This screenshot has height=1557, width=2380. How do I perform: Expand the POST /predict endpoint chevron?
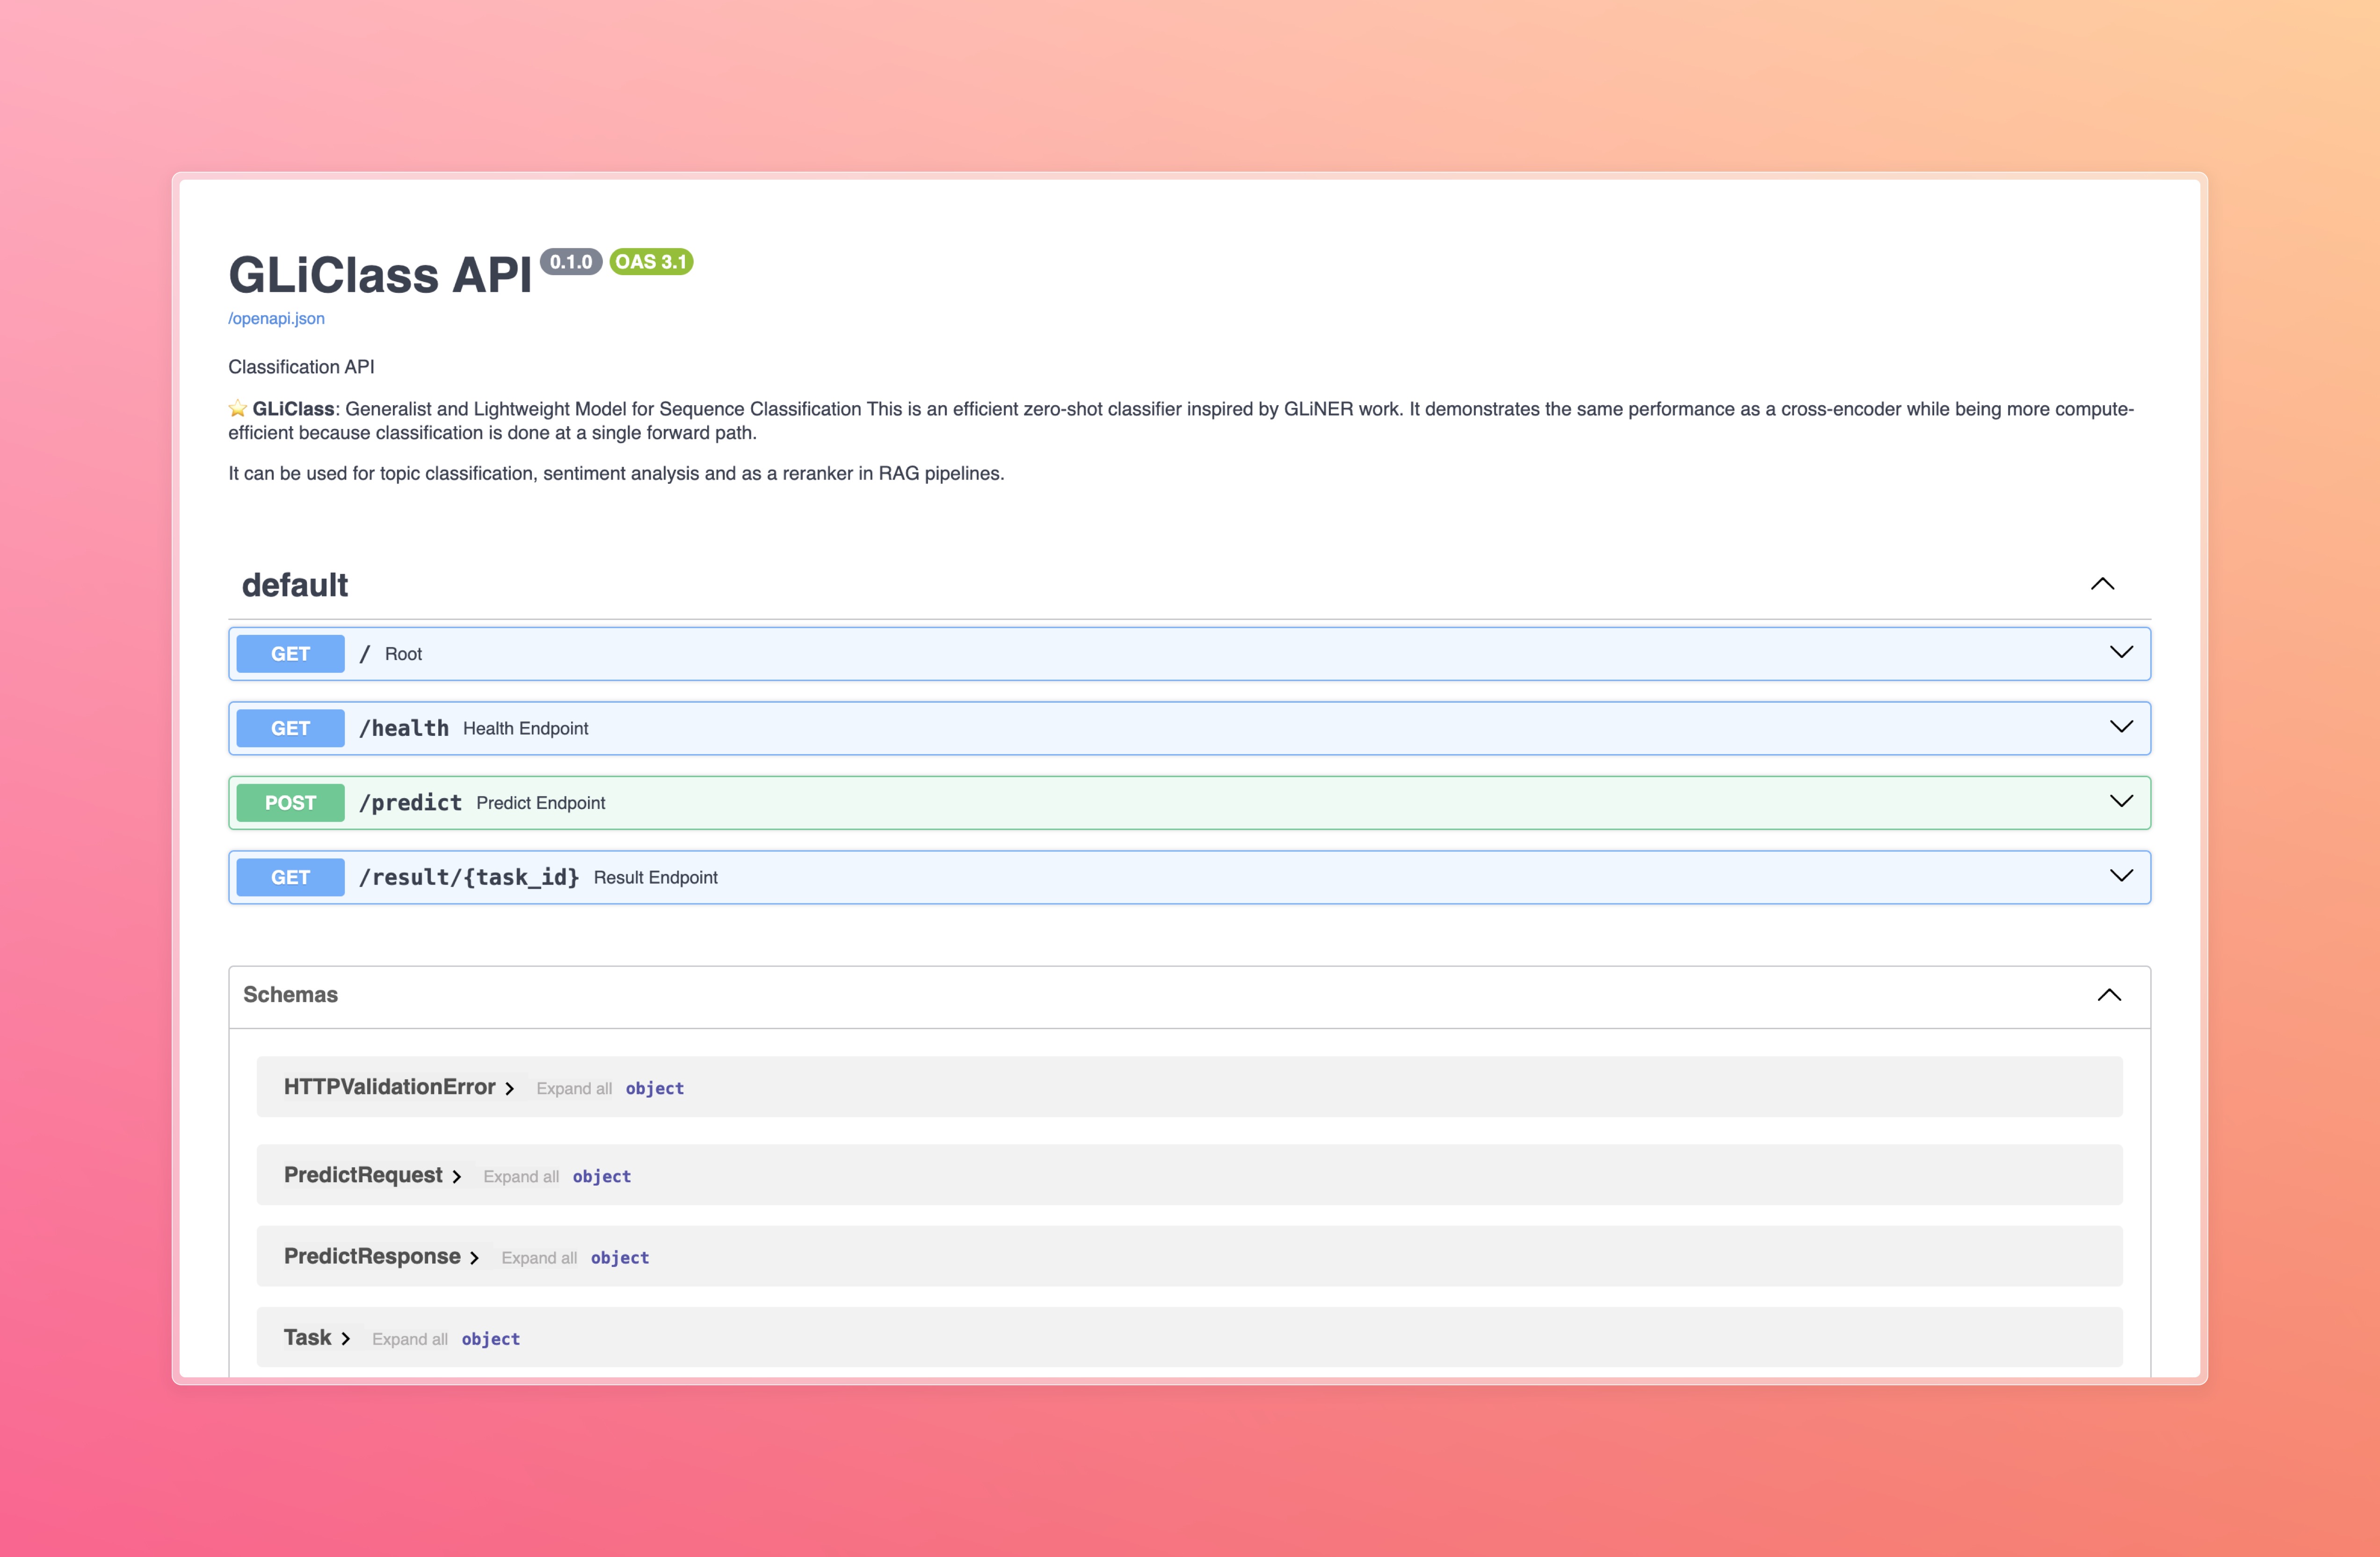pyautogui.click(x=2121, y=802)
